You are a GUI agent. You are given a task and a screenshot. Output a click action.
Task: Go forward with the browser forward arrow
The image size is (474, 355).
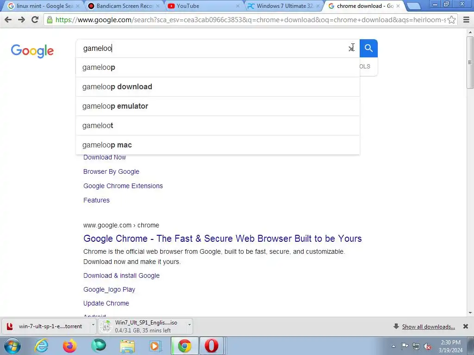[x=21, y=20]
